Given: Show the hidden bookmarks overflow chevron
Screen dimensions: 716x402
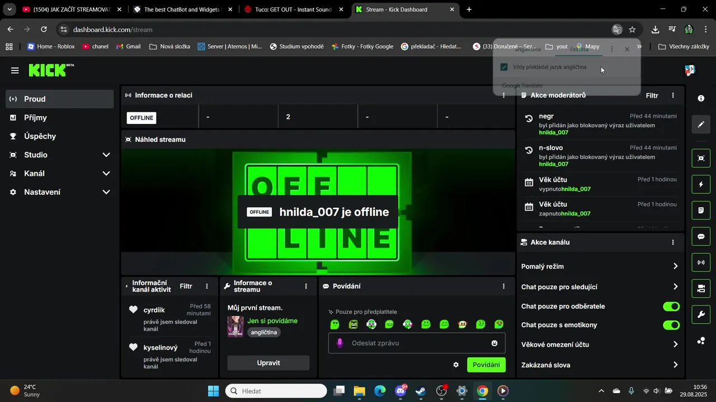Looking at the screenshot, I should click(x=639, y=47).
